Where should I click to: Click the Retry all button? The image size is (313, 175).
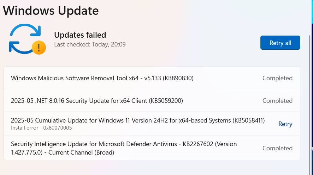tap(280, 43)
